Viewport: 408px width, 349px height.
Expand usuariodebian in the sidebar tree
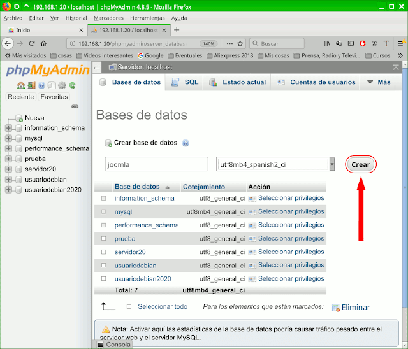pos(8,180)
